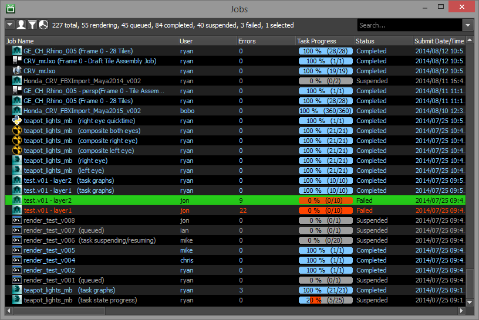Image resolution: width=479 pixels, height=320 pixels.
Task: Click the user filter icon in toolbar
Action: tap(21, 25)
